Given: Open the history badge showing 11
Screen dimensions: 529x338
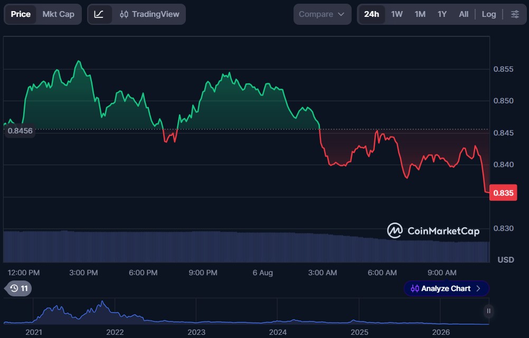Looking at the screenshot, I should (x=18, y=288).
